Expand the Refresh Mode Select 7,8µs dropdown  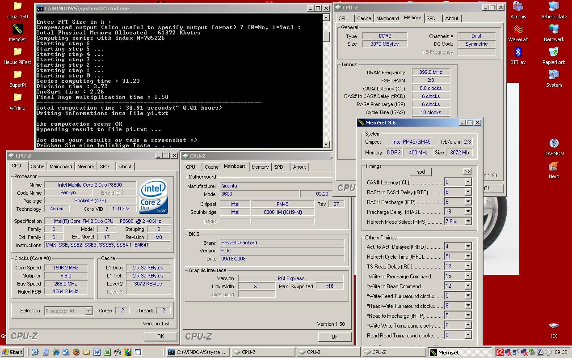coord(468,222)
